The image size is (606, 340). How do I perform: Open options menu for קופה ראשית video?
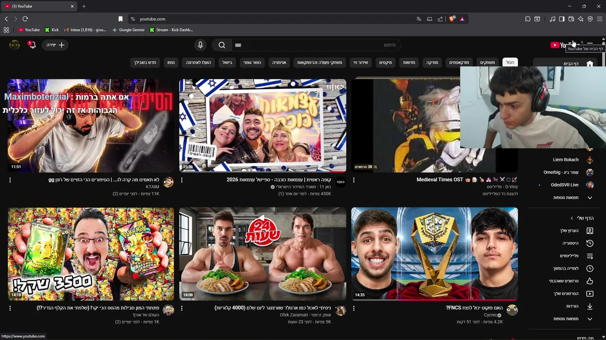[x=182, y=180]
